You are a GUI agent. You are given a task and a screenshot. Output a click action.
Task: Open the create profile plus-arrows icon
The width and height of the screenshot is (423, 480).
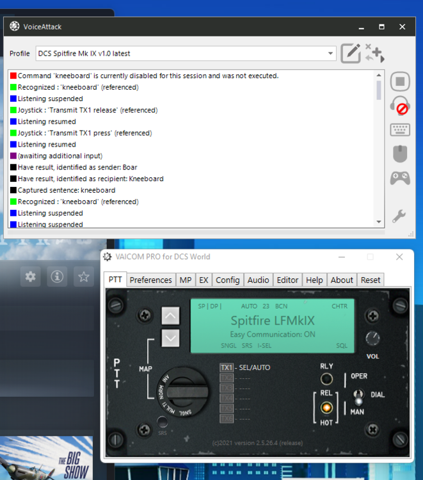tap(374, 53)
